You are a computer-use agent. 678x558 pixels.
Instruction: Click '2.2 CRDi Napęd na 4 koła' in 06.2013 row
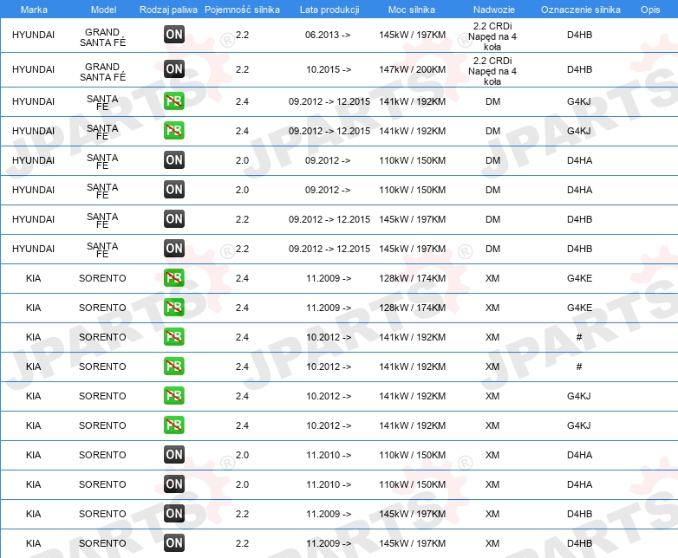(x=492, y=36)
